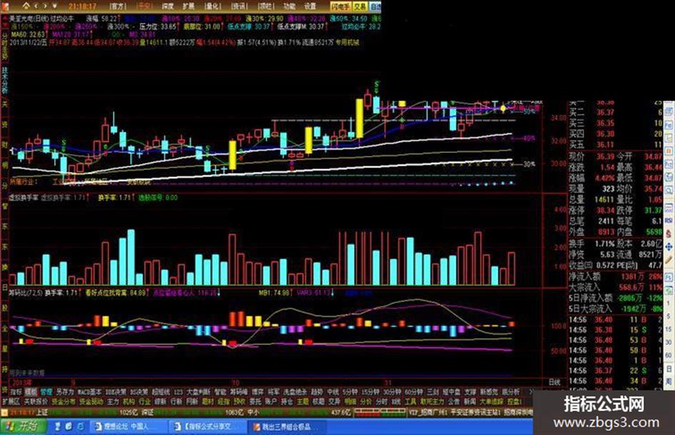Select the 筹码峰 indicator tab
The image size is (675, 435).
(x=239, y=392)
